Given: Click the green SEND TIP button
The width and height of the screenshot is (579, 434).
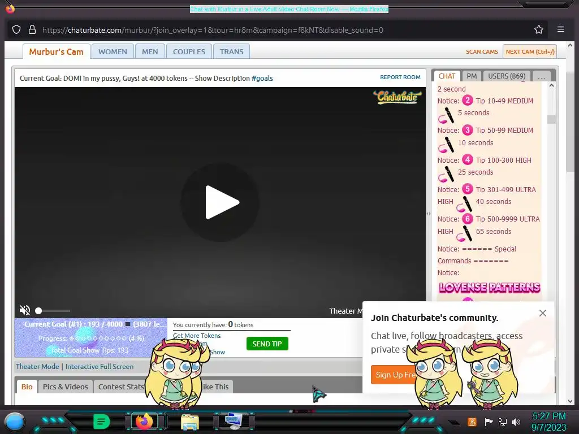Looking at the screenshot, I should tap(267, 344).
